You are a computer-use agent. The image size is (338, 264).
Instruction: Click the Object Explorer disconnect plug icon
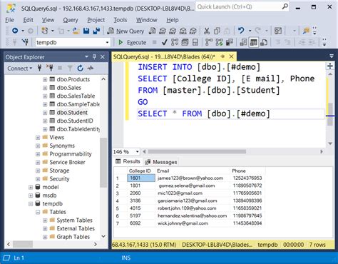click(x=50, y=68)
